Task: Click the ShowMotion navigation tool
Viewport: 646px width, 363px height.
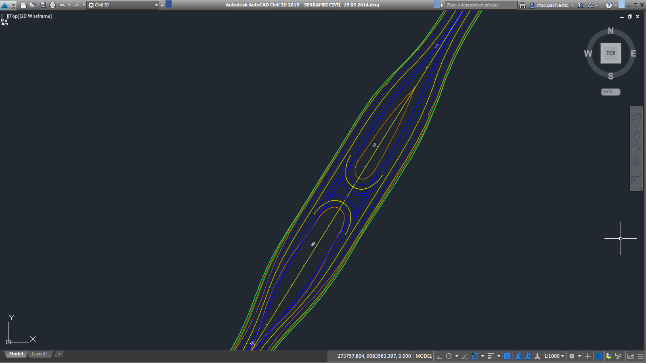Action: [x=636, y=178]
